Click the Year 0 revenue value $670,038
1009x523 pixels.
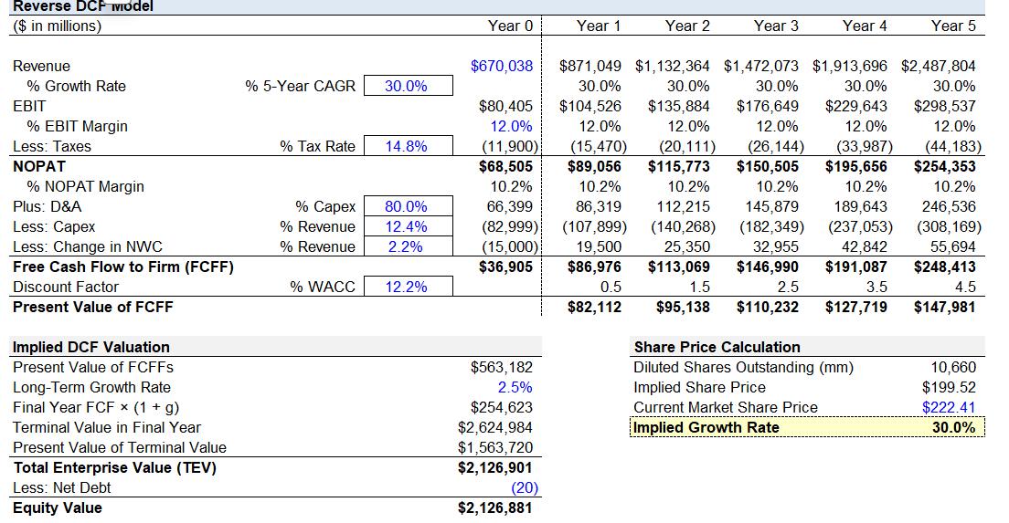click(x=502, y=66)
